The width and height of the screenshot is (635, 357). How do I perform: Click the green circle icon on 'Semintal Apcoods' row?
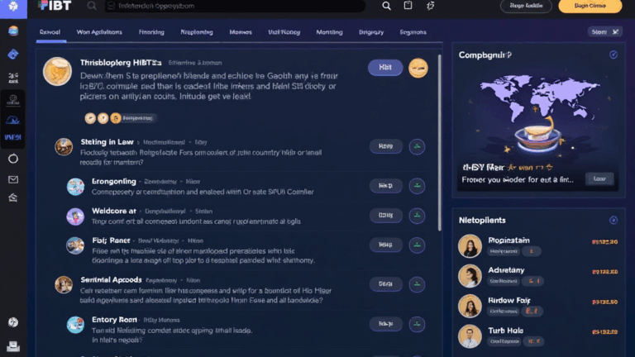[x=417, y=284]
